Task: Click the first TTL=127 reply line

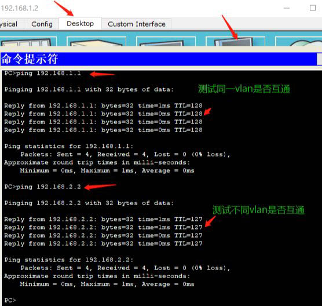Action: [103, 219]
